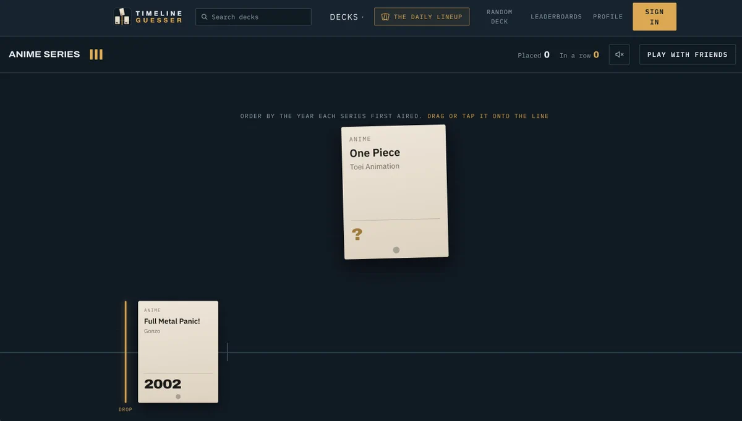Click the '2002' year on the card
Screen dimensions: 742x421
163,384
